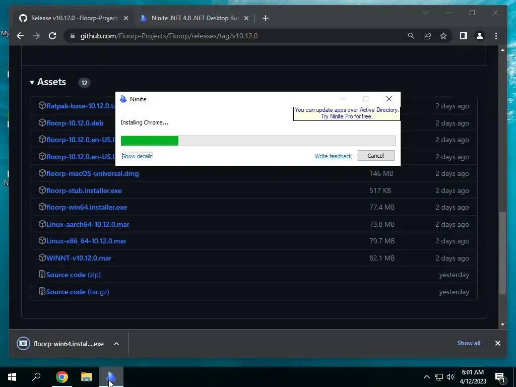Download Source code (zip)

coord(74,275)
